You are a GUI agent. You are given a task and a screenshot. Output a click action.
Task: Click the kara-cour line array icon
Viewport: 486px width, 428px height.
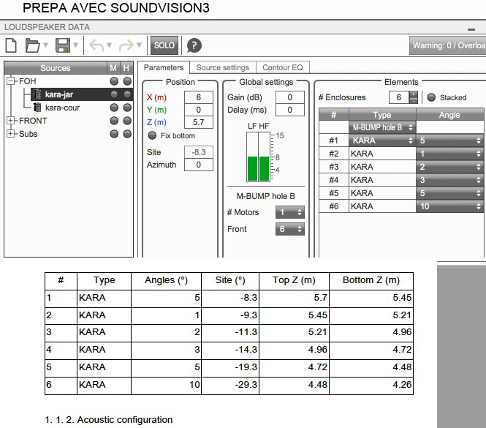click(37, 108)
